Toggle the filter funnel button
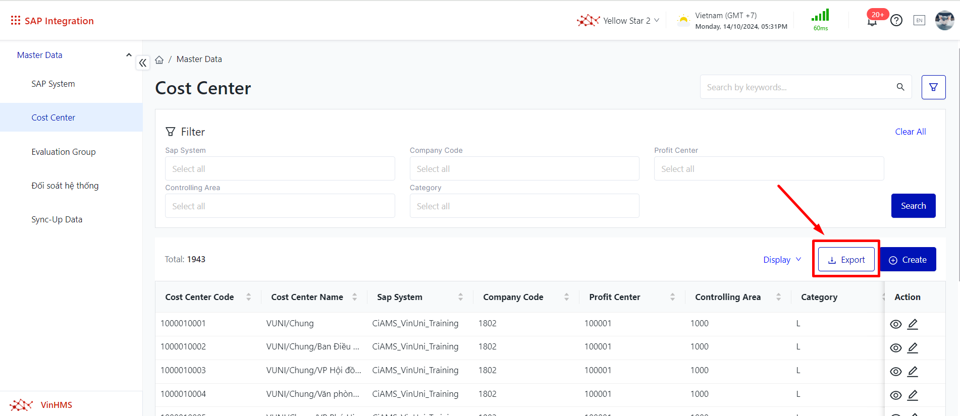Viewport: 960px width, 416px height. (x=933, y=87)
